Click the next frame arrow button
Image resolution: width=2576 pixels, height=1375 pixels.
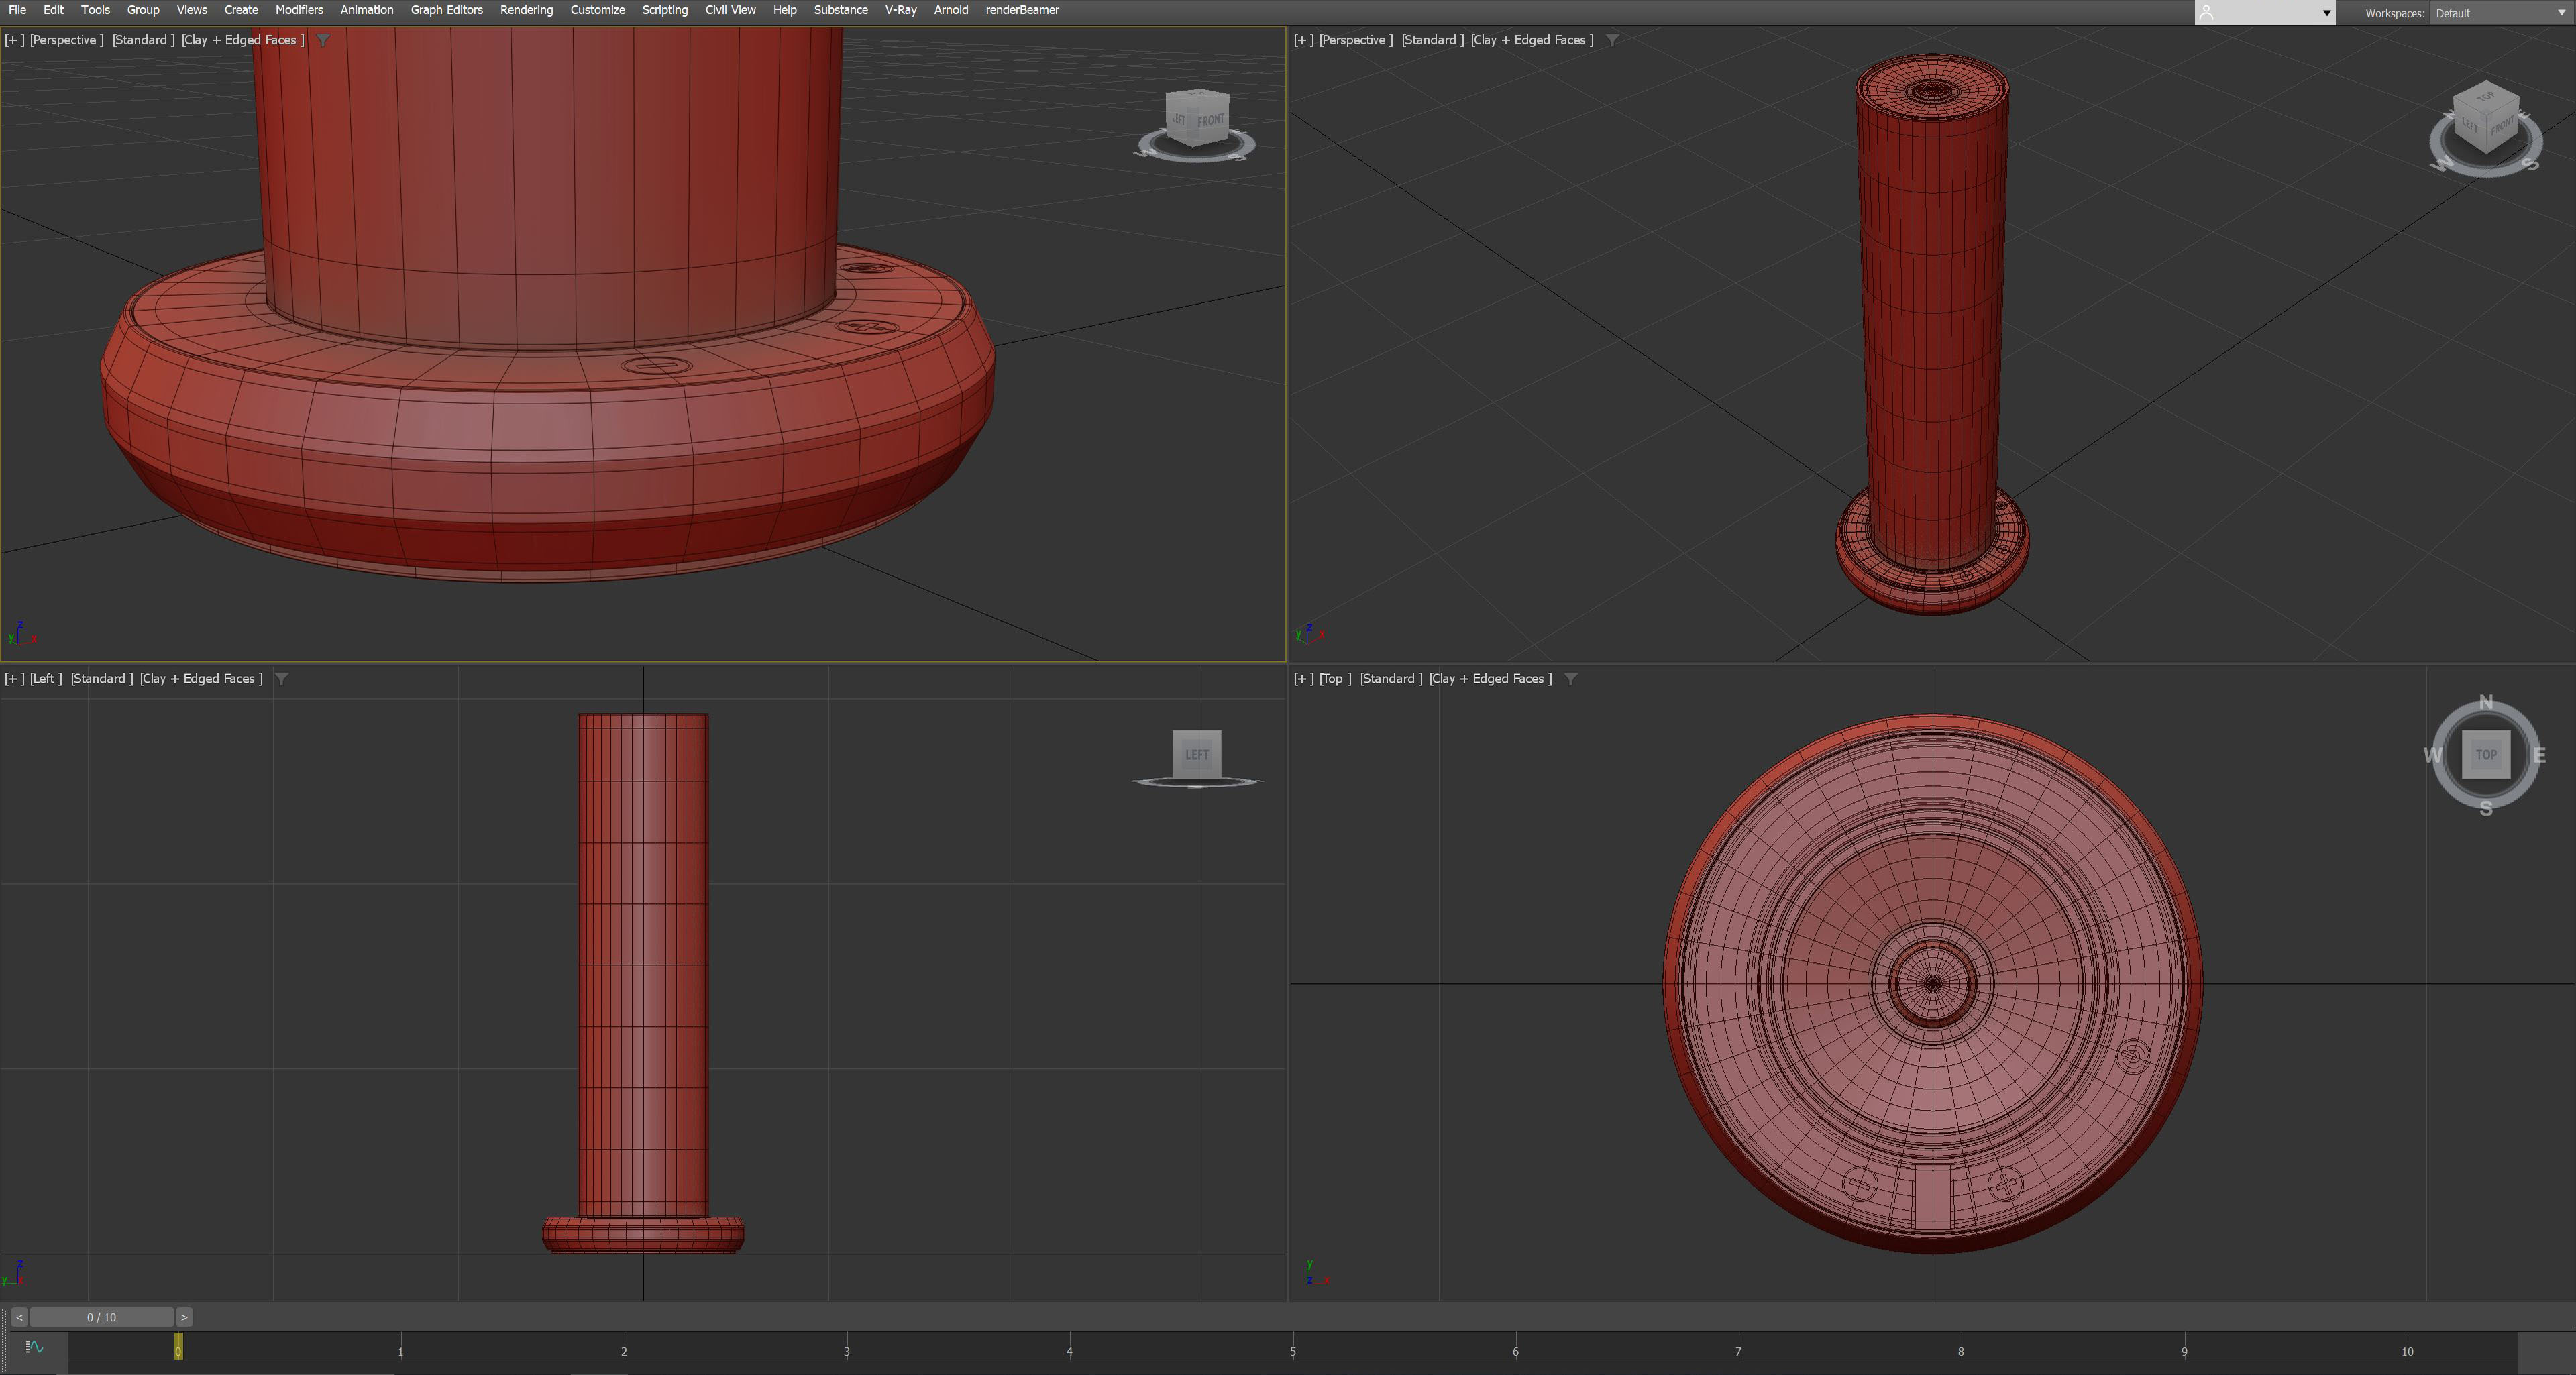point(184,1317)
